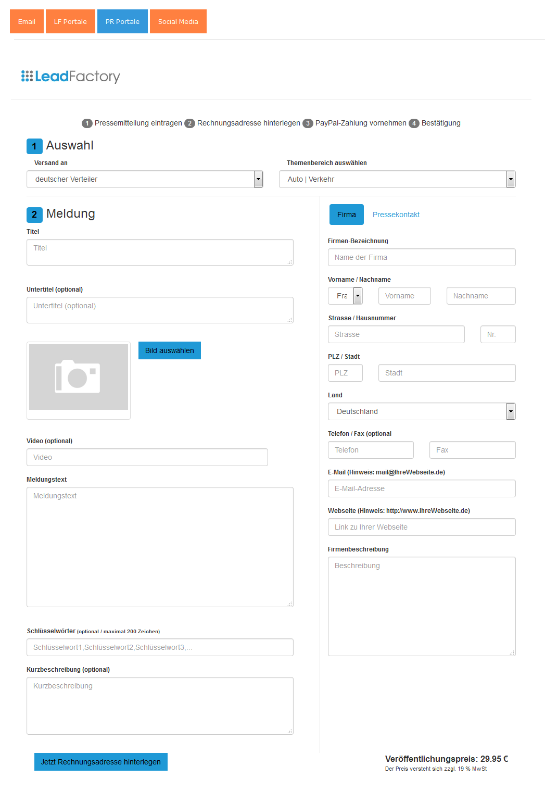Open the Land dropdown showing Deutschland
This screenshot has height=791, width=545.
pos(422,411)
